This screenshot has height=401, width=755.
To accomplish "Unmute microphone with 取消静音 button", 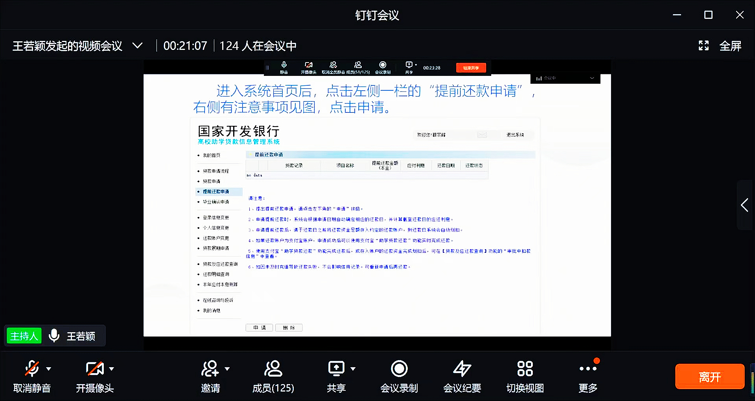I will (32, 369).
